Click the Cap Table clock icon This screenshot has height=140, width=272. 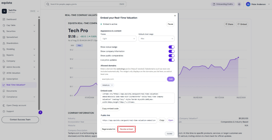click(4, 25)
